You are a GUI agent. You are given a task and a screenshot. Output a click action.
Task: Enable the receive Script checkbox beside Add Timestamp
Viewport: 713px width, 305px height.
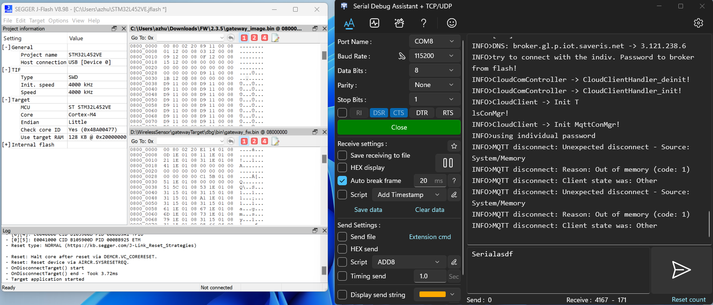[x=342, y=195]
